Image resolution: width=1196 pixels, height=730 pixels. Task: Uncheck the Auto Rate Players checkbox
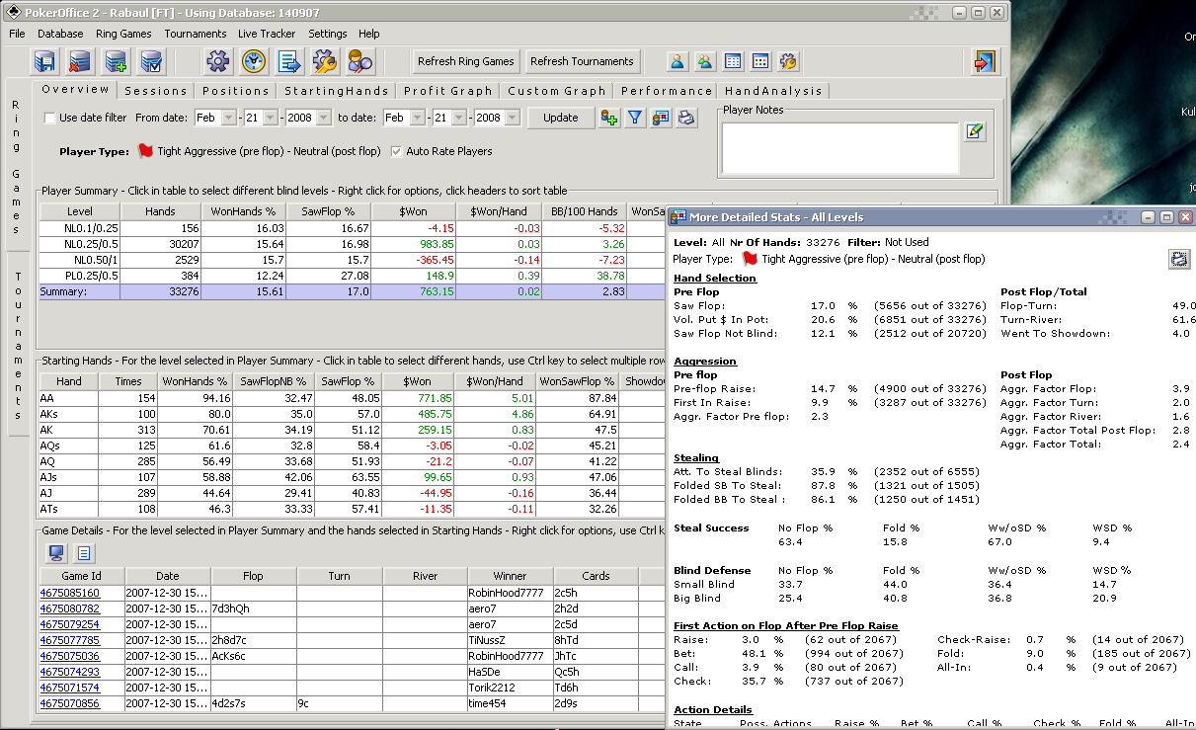click(397, 152)
